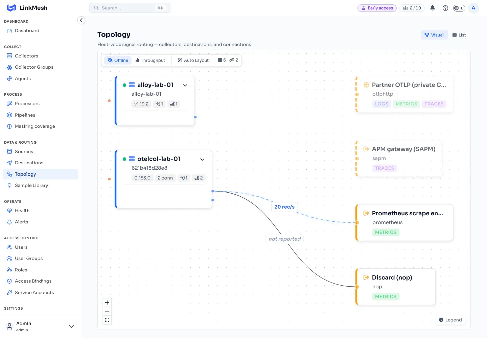Click the not reported connection label

click(x=284, y=239)
